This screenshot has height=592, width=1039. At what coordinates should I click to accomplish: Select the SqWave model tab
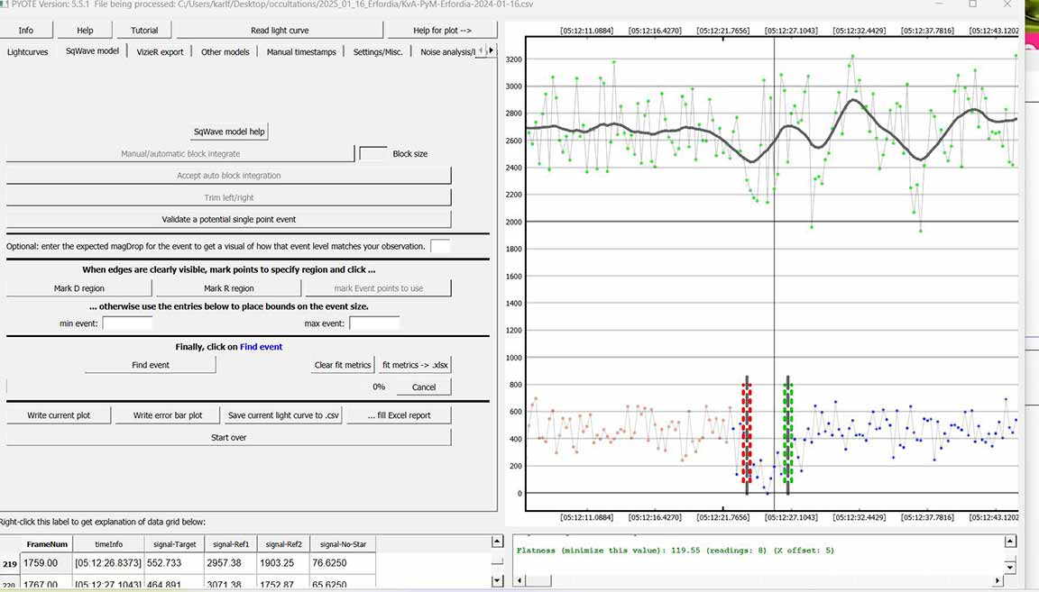[x=92, y=51]
